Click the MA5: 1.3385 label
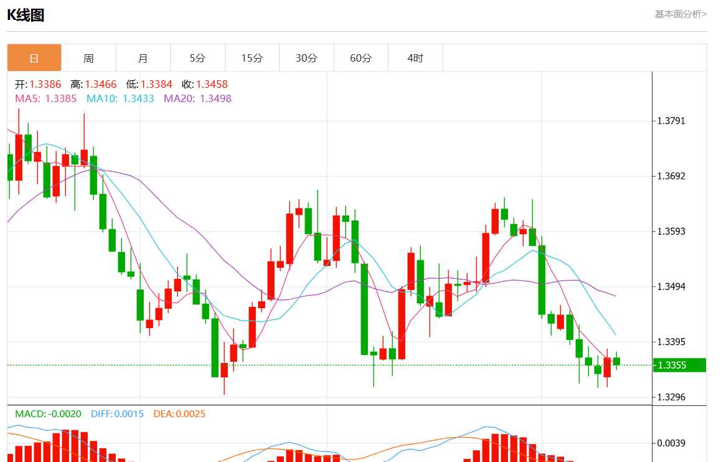 pyautogui.click(x=45, y=98)
